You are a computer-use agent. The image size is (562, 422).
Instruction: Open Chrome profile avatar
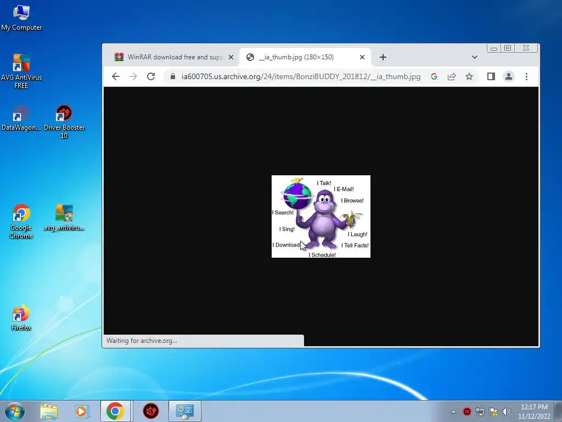pos(509,76)
